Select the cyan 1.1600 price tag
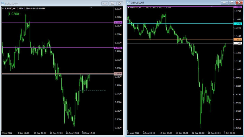244x137 pixels. pyautogui.click(x=238, y=24)
